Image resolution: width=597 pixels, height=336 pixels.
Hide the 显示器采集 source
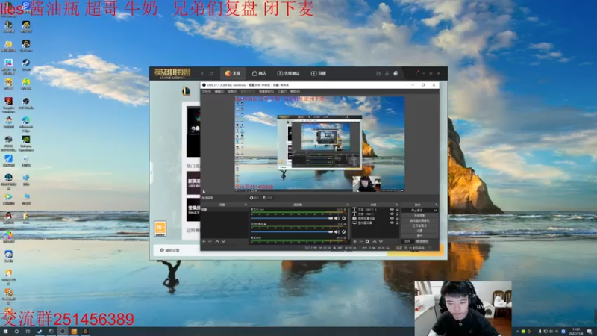392,223
